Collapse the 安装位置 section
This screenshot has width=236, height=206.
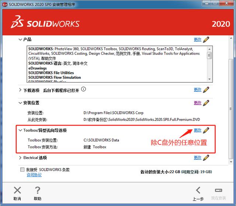[20, 103]
